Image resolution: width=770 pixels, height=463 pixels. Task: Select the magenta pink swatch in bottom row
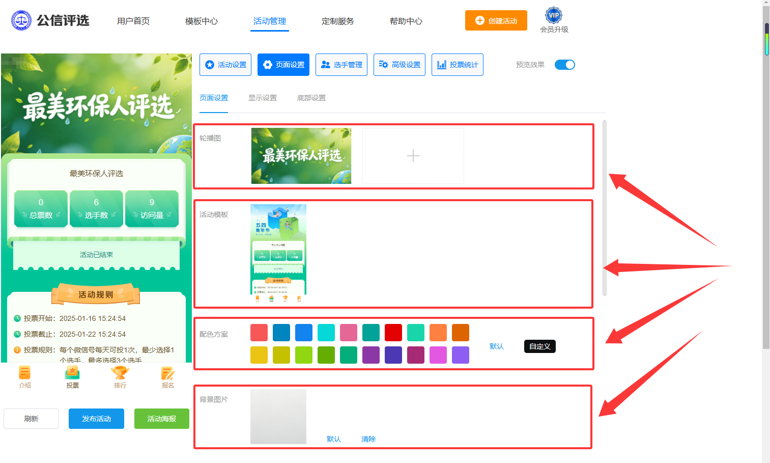click(x=438, y=355)
